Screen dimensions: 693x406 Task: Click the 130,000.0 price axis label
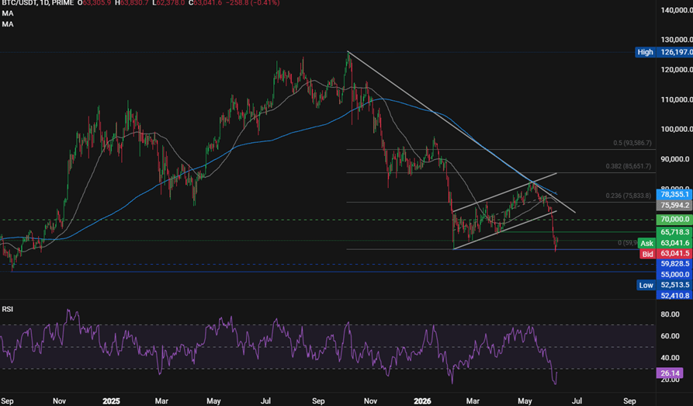coord(676,40)
